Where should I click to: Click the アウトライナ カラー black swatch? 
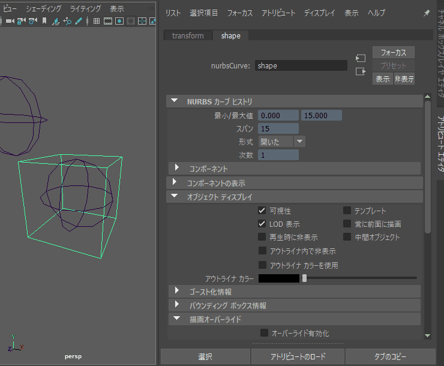[x=278, y=278]
